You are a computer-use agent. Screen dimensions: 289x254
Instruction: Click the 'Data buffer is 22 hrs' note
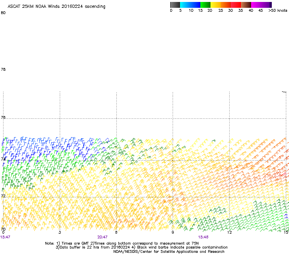(x=93, y=247)
